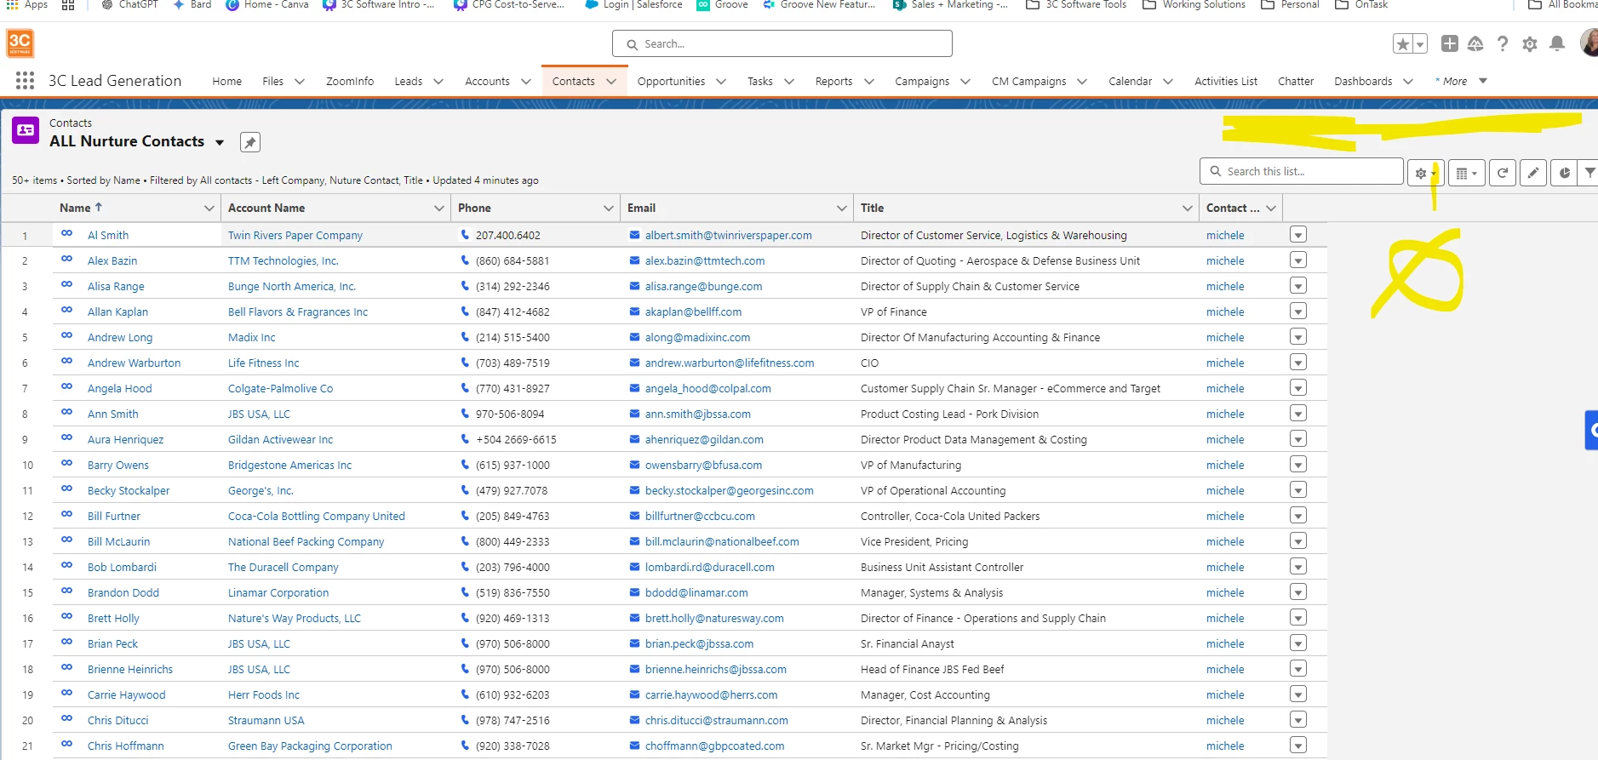Sort by the Name column header
Viewport: 1598px width, 760px height.
tap(75, 208)
